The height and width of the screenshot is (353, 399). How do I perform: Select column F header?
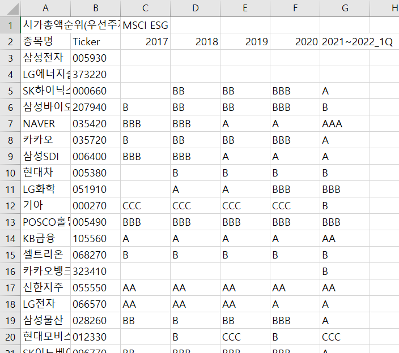pos(295,8)
